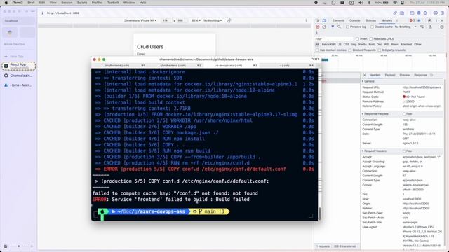Check the Blocked Requests checkbox
This screenshot has width=449, height=252.
350,50
